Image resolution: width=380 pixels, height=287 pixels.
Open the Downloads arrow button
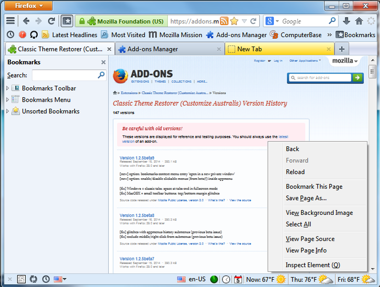pyautogui.click(x=346, y=21)
